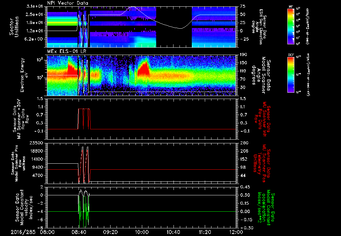341x236 pixels.
Task: Click the '1.2e+01' sector tick label
Action: click(x=35, y=31)
